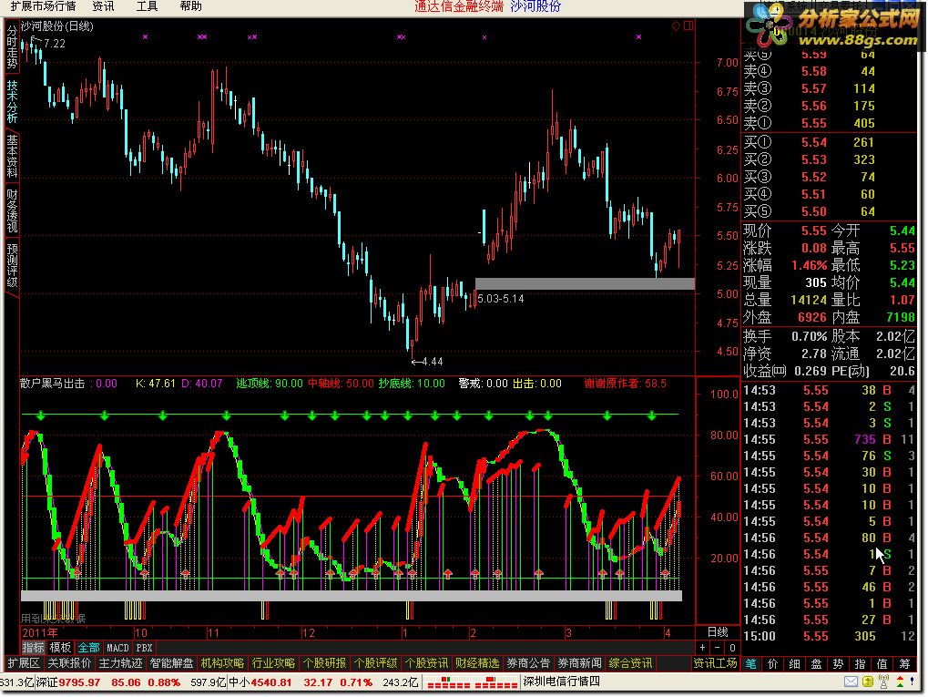Click the diamond icon atop the chart
This screenshot has width=928, height=697.
click(676, 26)
